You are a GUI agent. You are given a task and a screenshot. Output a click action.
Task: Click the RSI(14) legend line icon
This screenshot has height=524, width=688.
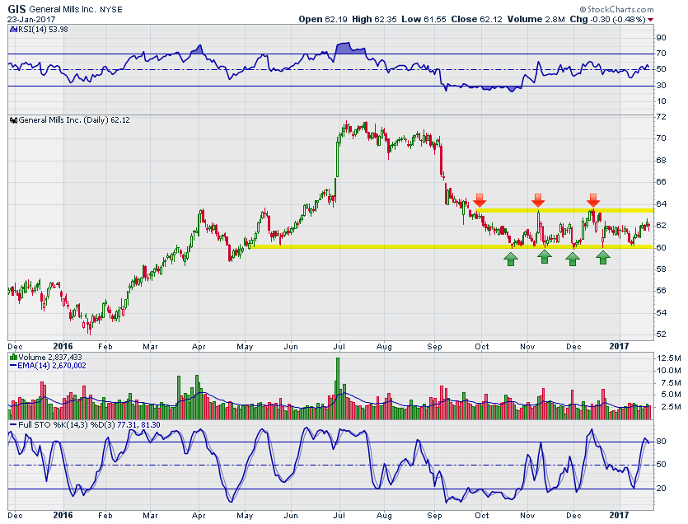[x=13, y=30]
